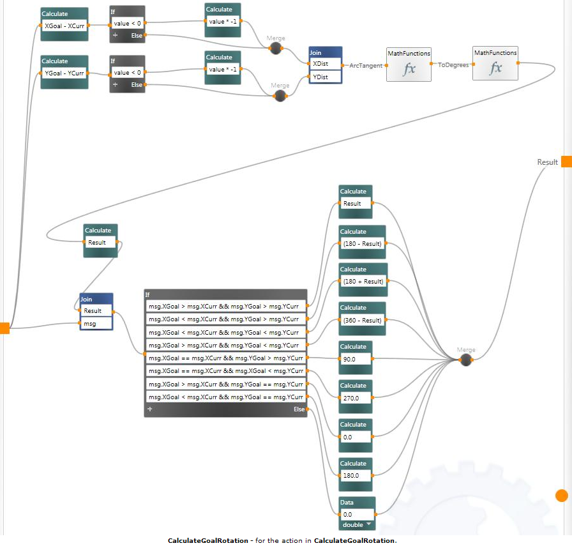Add condition with plus in top If block
Image resolution: width=572 pixels, height=548 pixels.
pos(116,35)
